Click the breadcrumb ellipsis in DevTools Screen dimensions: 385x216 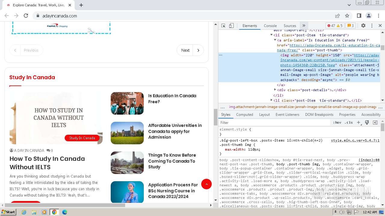click(223, 107)
